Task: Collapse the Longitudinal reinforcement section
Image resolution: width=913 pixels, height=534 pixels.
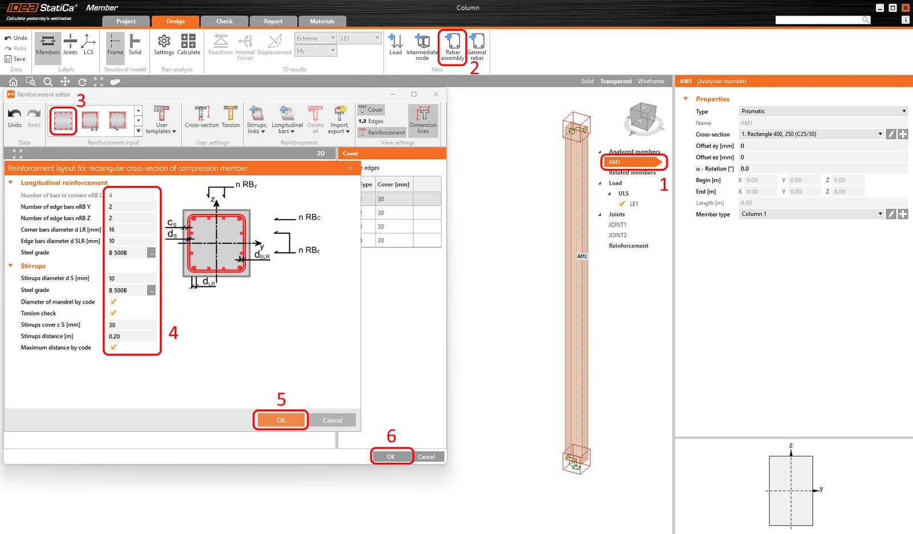Action: coord(11,183)
